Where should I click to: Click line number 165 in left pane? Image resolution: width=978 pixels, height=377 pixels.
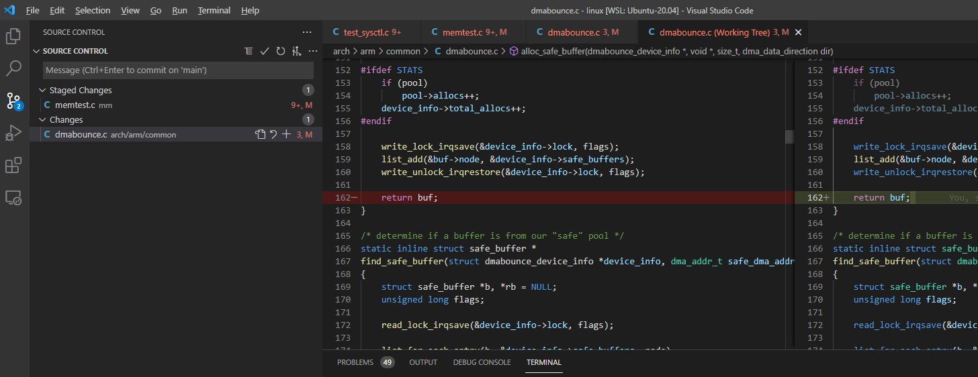pos(343,236)
